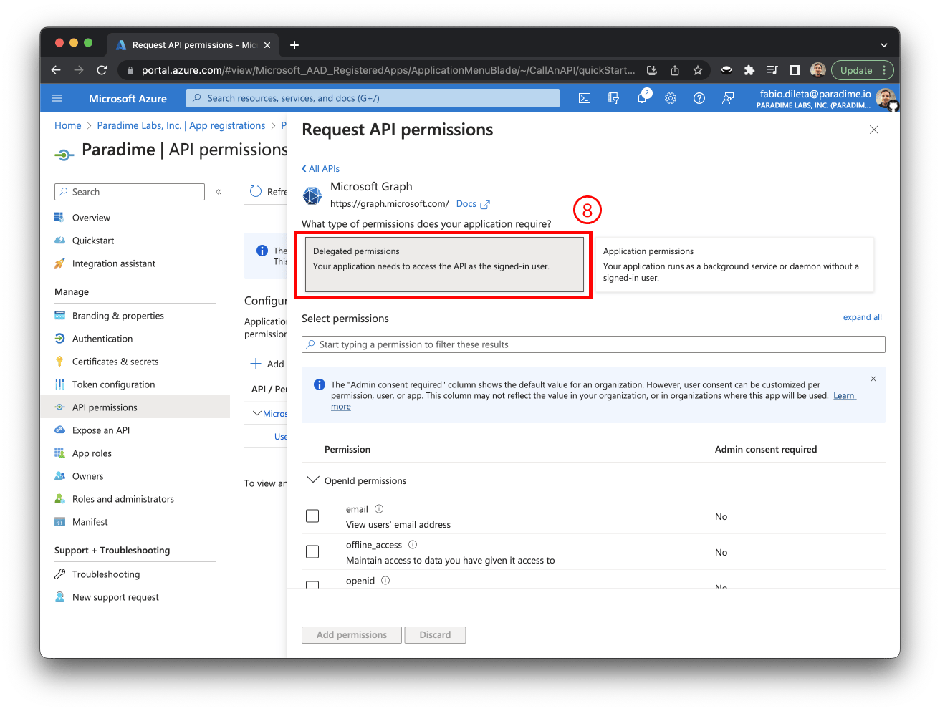The image size is (940, 711).
Task: Open Troubleshooting under Support
Action: click(x=106, y=574)
